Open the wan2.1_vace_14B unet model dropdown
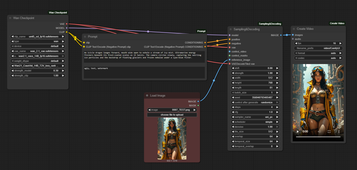The width and height of the screenshot is (357, 170). point(38,56)
